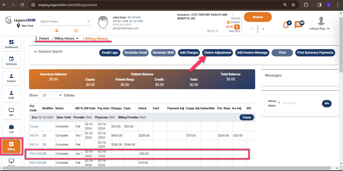Expand the Advance Search panel
The width and height of the screenshot is (343, 171).
pos(48,51)
